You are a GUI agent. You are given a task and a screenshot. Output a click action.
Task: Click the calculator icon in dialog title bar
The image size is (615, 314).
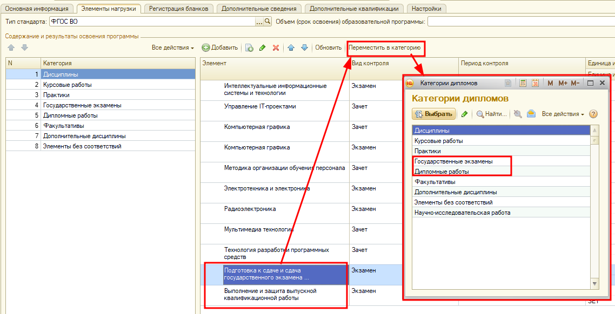coord(523,83)
